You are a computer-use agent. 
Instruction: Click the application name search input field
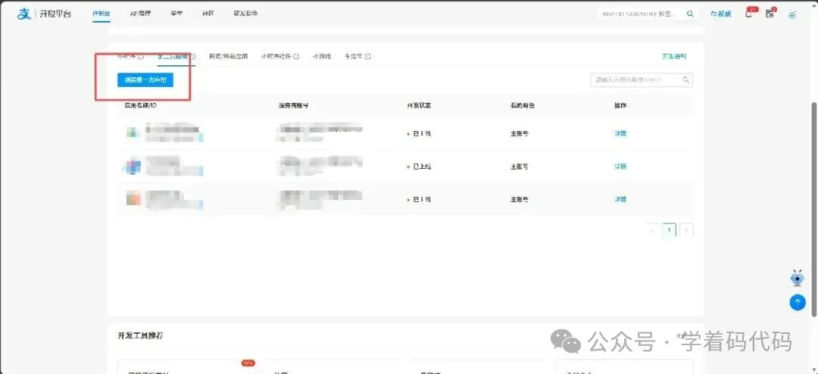(642, 79)
